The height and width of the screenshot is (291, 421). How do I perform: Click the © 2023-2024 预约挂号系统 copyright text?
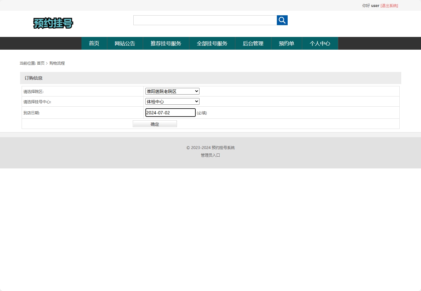click(211, 148)
